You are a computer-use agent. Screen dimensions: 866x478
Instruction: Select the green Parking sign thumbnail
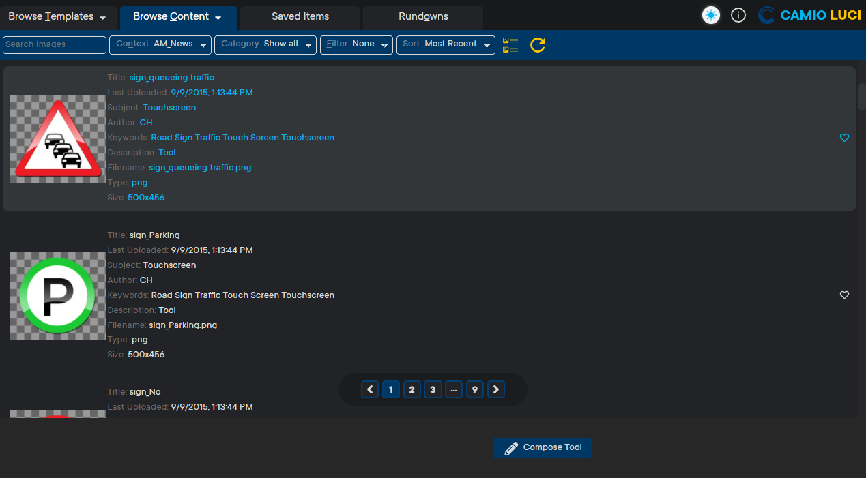click(x=57, y=296)
